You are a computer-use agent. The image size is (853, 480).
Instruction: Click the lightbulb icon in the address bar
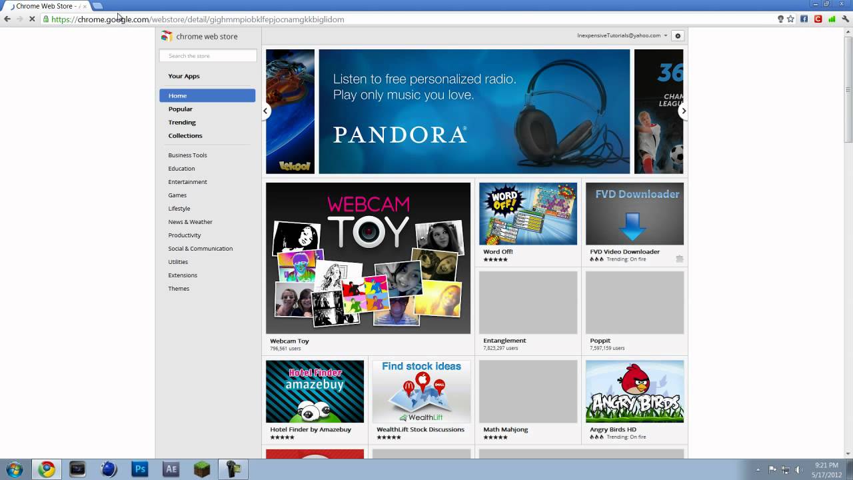(x=780, y=19)
